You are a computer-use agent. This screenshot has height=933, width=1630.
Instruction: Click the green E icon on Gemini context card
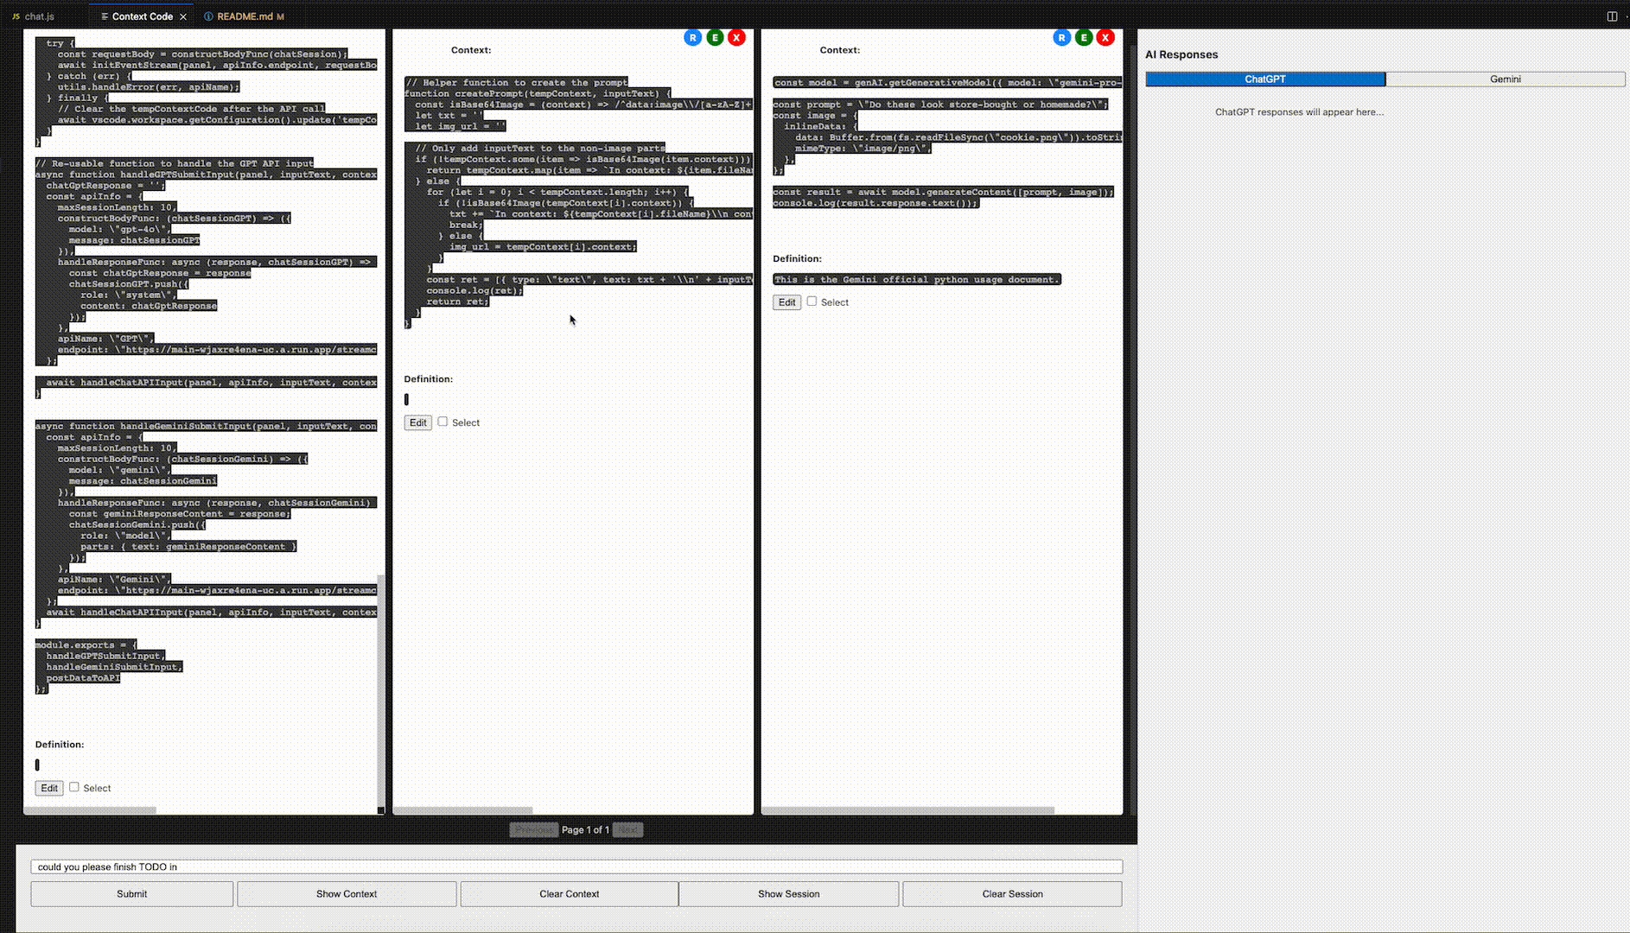[1084, 37]
